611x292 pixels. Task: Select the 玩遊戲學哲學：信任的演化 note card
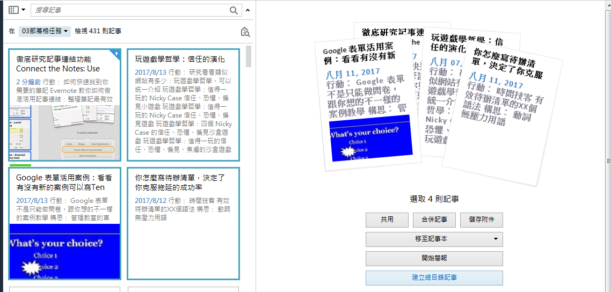click(183, 105)
